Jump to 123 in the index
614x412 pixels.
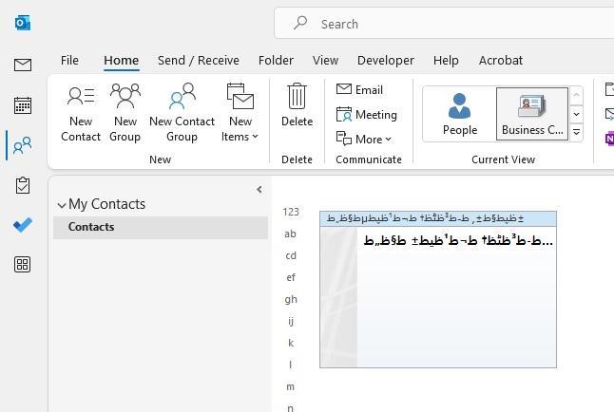(291, 212)
